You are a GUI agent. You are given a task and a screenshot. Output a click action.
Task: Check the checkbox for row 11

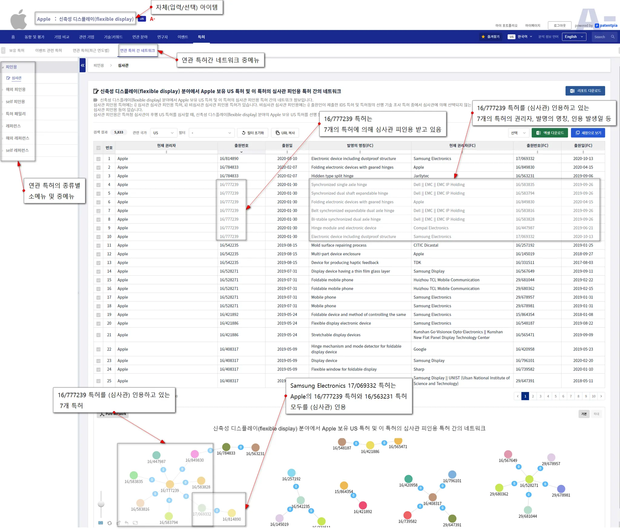[99, 246]
